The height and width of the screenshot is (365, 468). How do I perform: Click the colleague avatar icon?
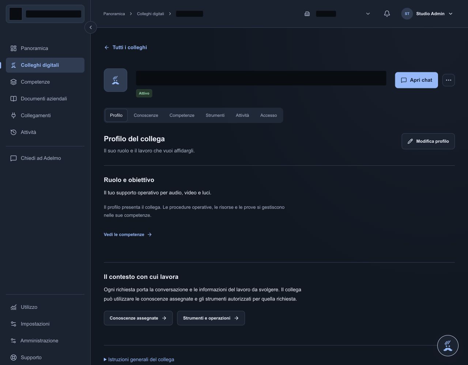coord(116,80)
